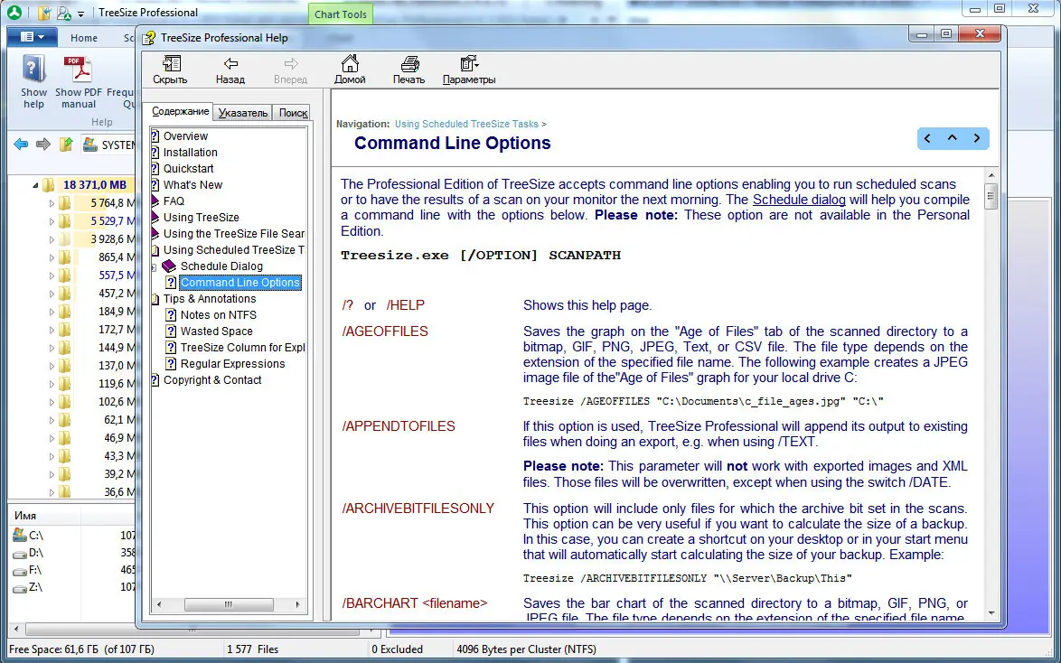Open Show PDF manual icon
This screenshot has height=663, width=1061.
79,69
